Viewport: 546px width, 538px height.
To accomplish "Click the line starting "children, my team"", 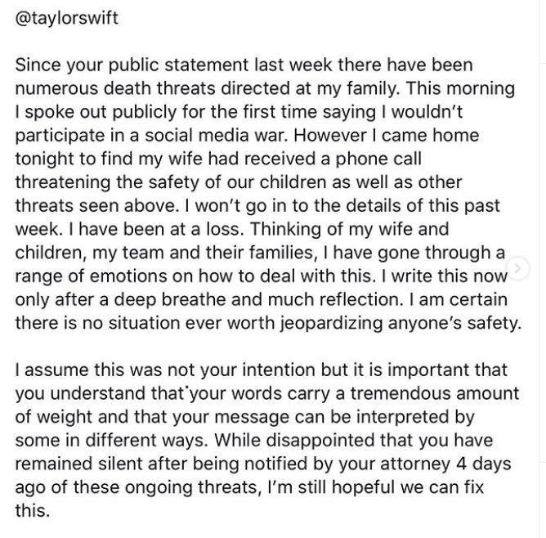I will (261, 253).
